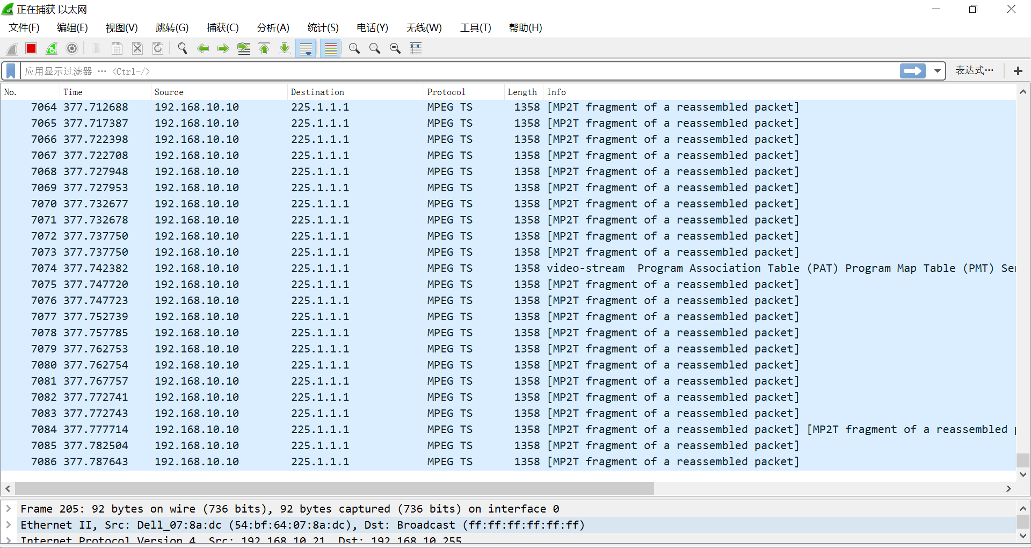Image resolution: width=1031 pixels, height=548 pixels.
Task: Open the 捕获(C) menu
Action: (x=223, y=28)
